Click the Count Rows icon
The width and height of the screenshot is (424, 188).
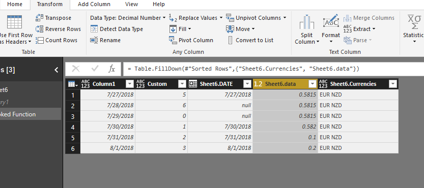pos(40,40)
